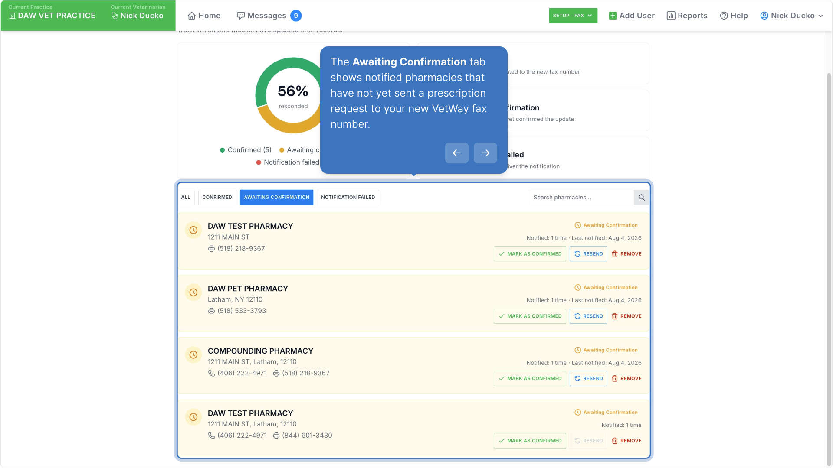
Task: Go to previous tour step arrow
Action: (457, 153)
